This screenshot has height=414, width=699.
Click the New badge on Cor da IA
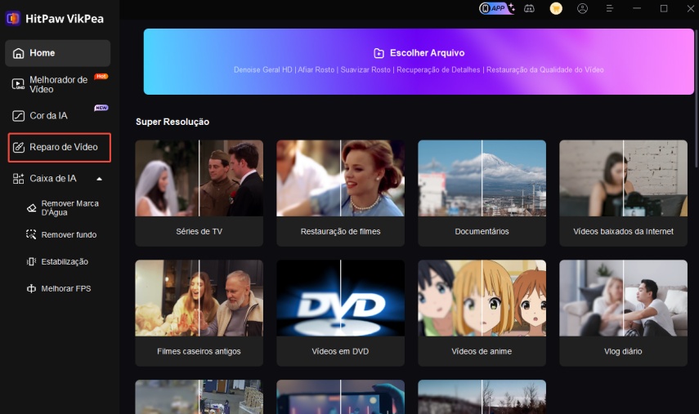(x=101, y=108)
